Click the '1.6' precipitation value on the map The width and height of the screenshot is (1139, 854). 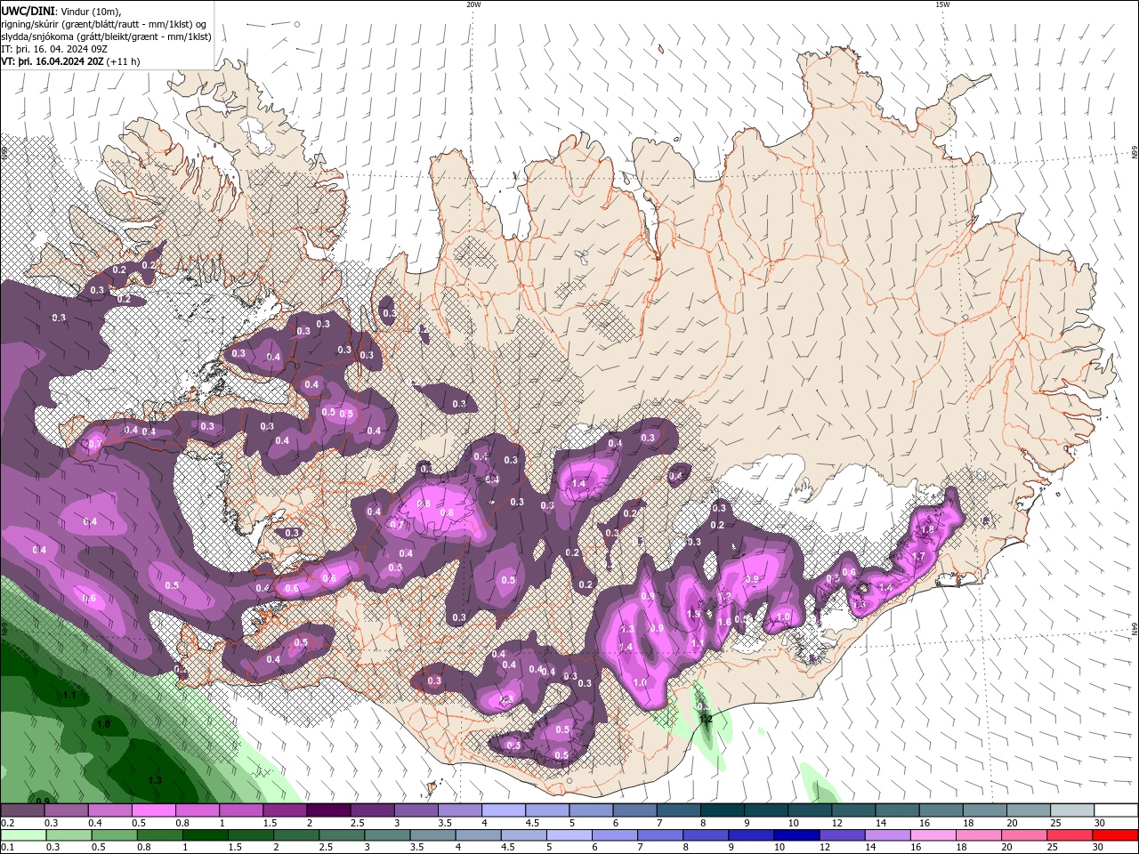click(x=723, y=622)
